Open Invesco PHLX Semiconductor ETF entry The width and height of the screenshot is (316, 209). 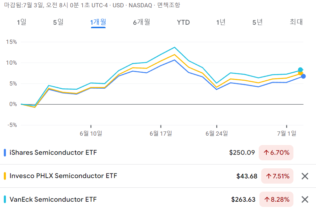tap(63, 176)
